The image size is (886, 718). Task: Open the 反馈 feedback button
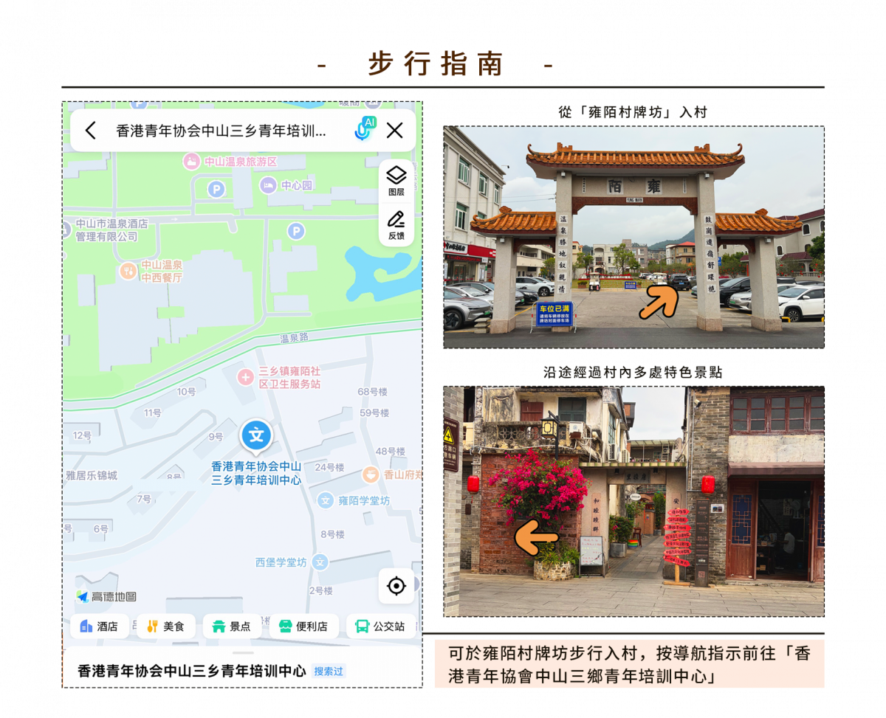[x=396, y=224]
